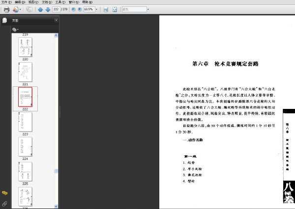Click list item numbered 2 in the document

click(192, 169)
